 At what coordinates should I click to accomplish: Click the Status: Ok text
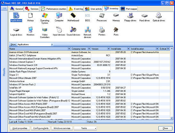coord(92,122)
